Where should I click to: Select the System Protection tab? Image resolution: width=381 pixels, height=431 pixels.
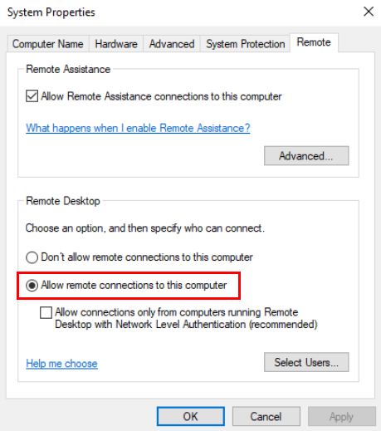(x=245, y=44)
